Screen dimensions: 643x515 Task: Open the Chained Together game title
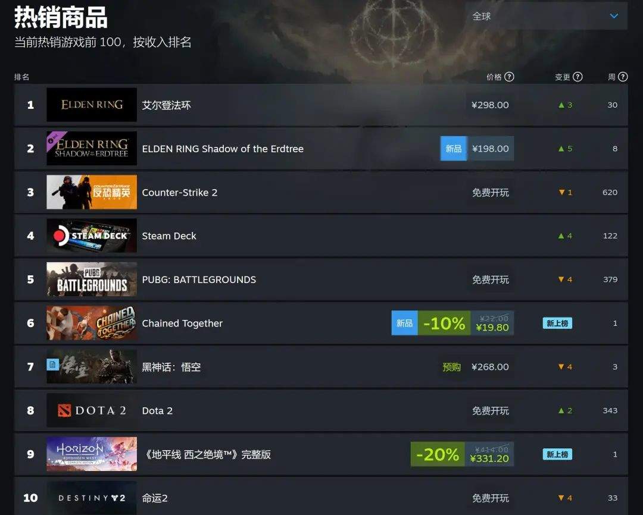182,324
